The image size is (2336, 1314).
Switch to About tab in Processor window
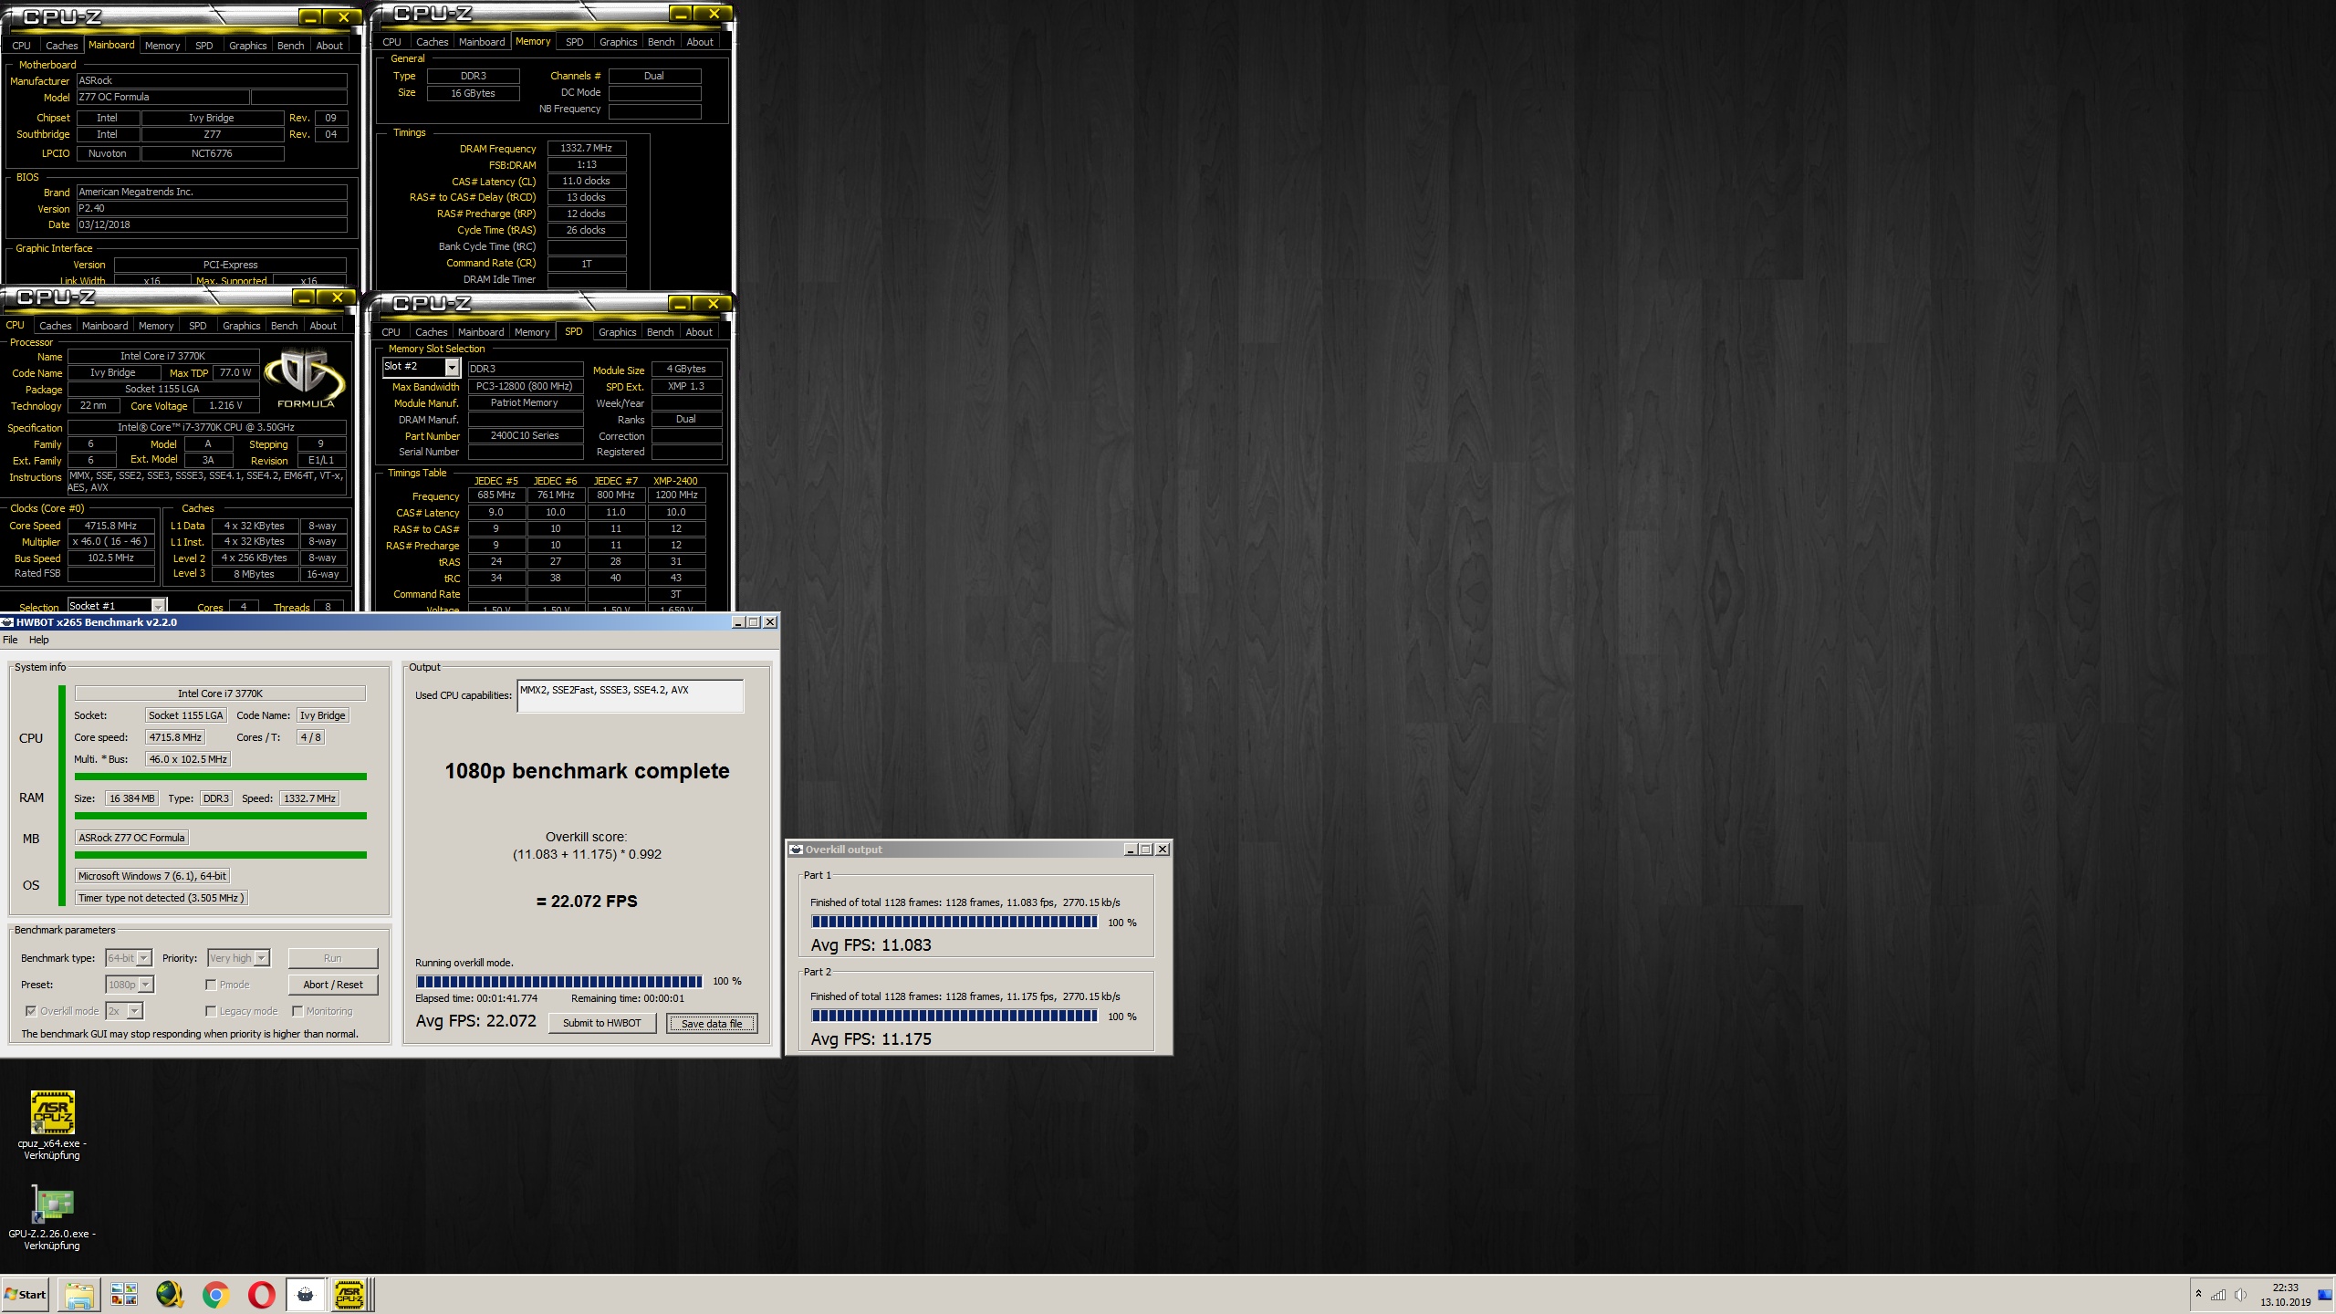pyautogui.click(x=323, y=326)
